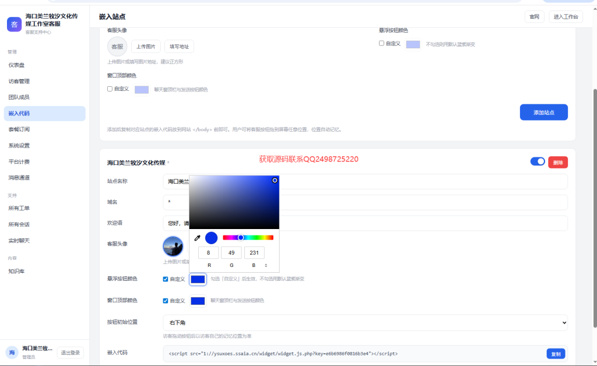The height and width of the screenshot is (366, 597).
Task: Click the G value field showing 49
Action: [231, 252]
